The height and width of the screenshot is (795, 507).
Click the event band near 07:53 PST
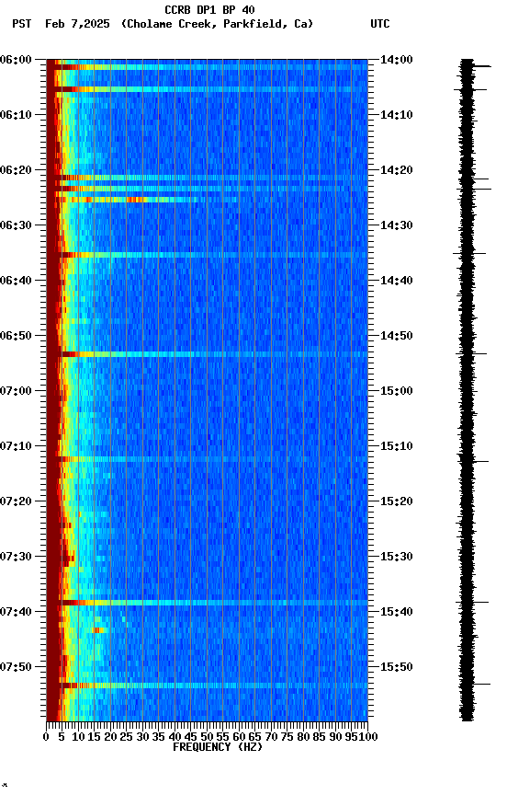click(207, 686)
